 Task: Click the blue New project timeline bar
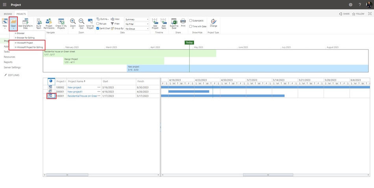[248, 68]
